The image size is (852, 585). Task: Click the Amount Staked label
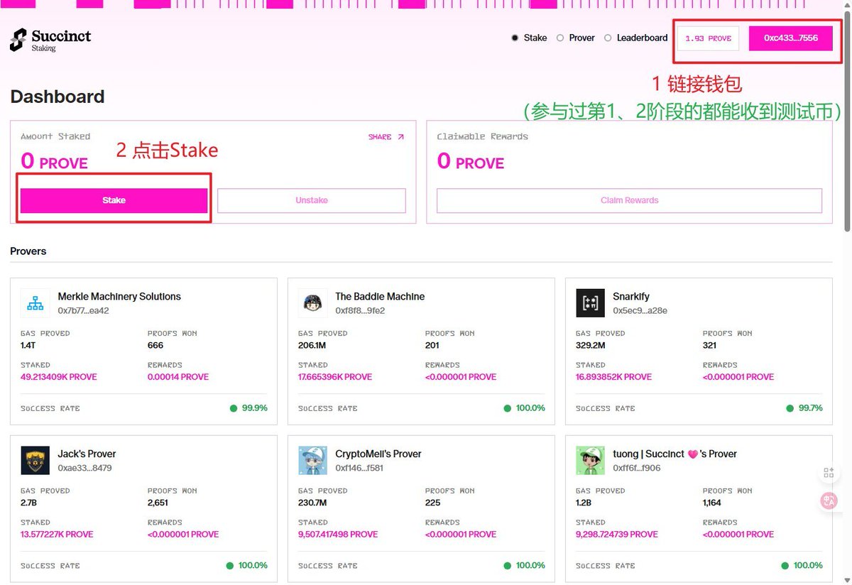tap(55, 136)
